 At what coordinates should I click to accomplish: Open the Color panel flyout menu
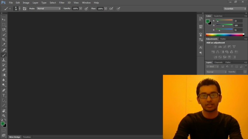246,16
